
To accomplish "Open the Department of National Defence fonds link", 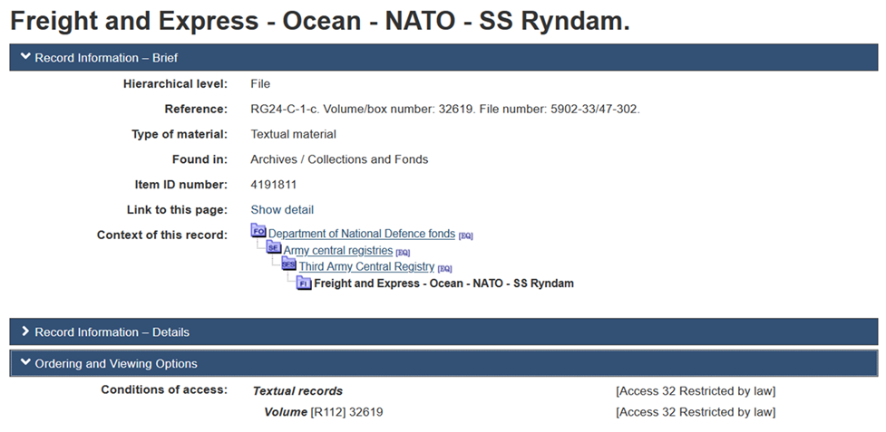I will click(362, 234).
